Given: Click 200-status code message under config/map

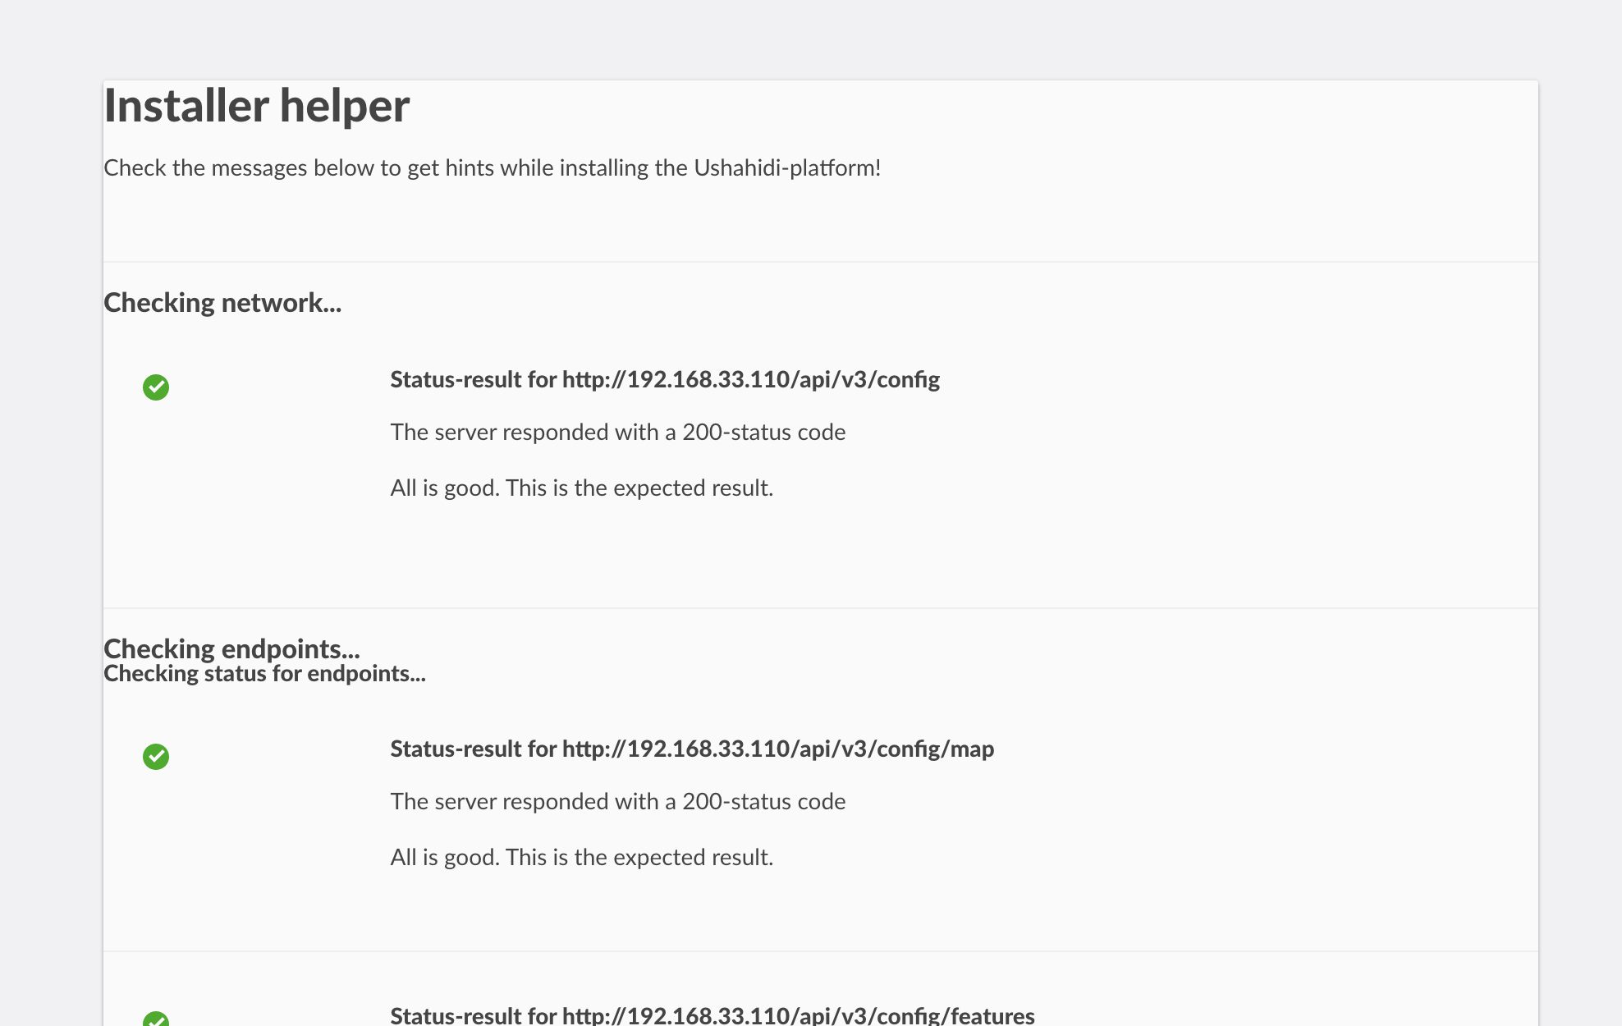Looking at the screenshot, I should [617, 802].
